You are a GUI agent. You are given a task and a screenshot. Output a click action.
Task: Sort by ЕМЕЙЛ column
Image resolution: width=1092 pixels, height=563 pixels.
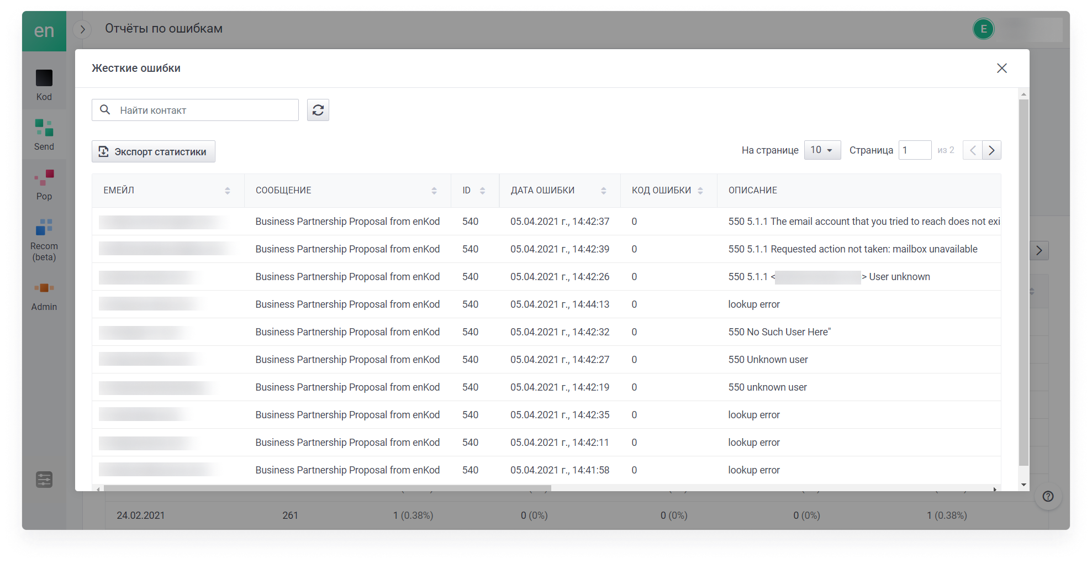(x=228, y=191)
